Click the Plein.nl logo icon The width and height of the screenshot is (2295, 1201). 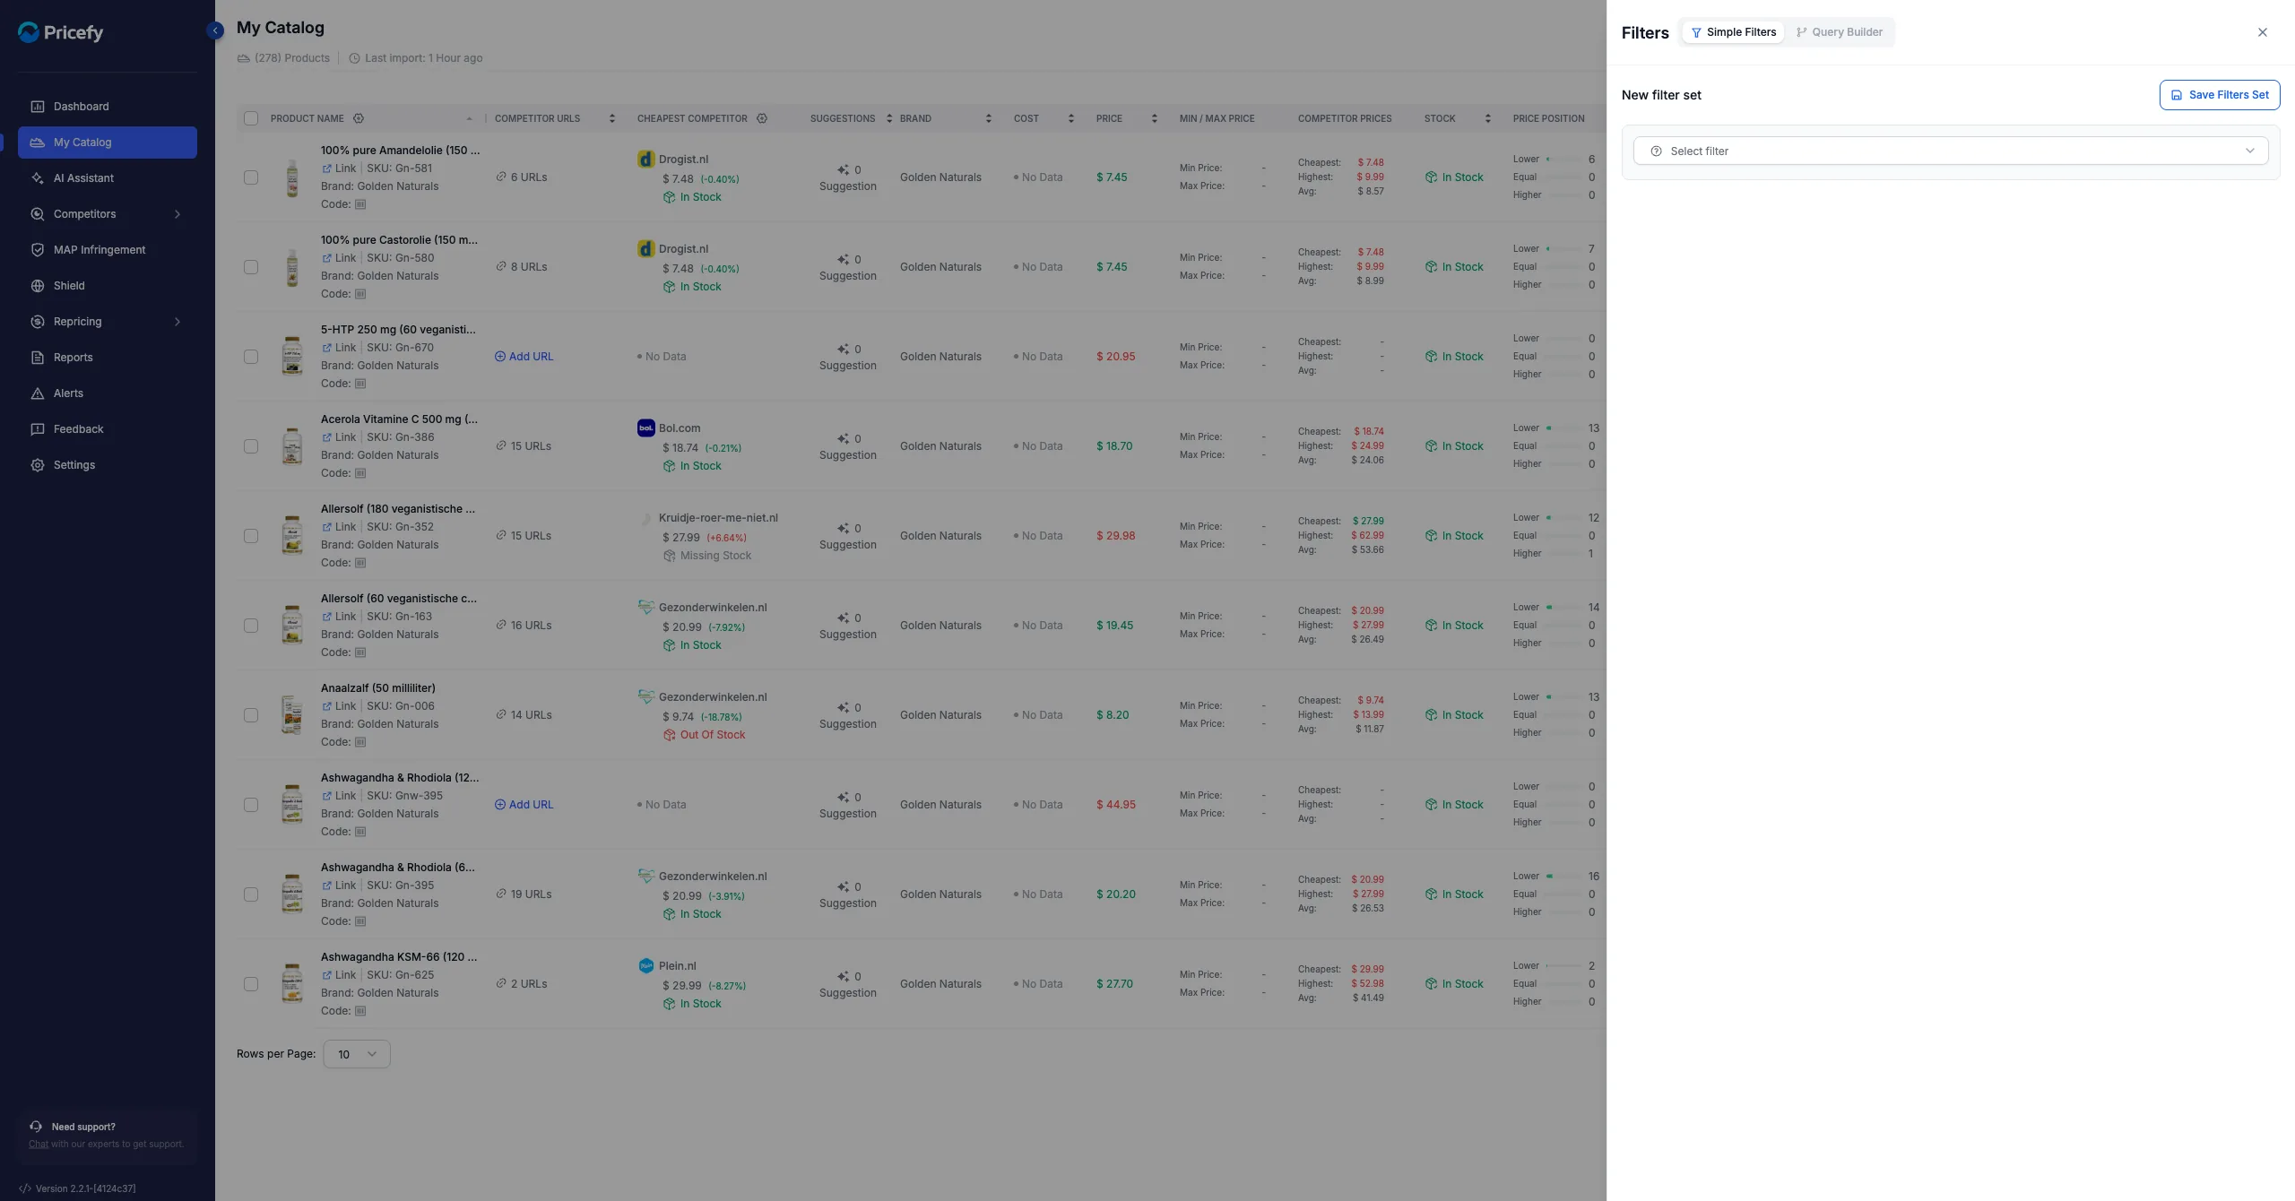pyautogui.click(x=645, y=966)
